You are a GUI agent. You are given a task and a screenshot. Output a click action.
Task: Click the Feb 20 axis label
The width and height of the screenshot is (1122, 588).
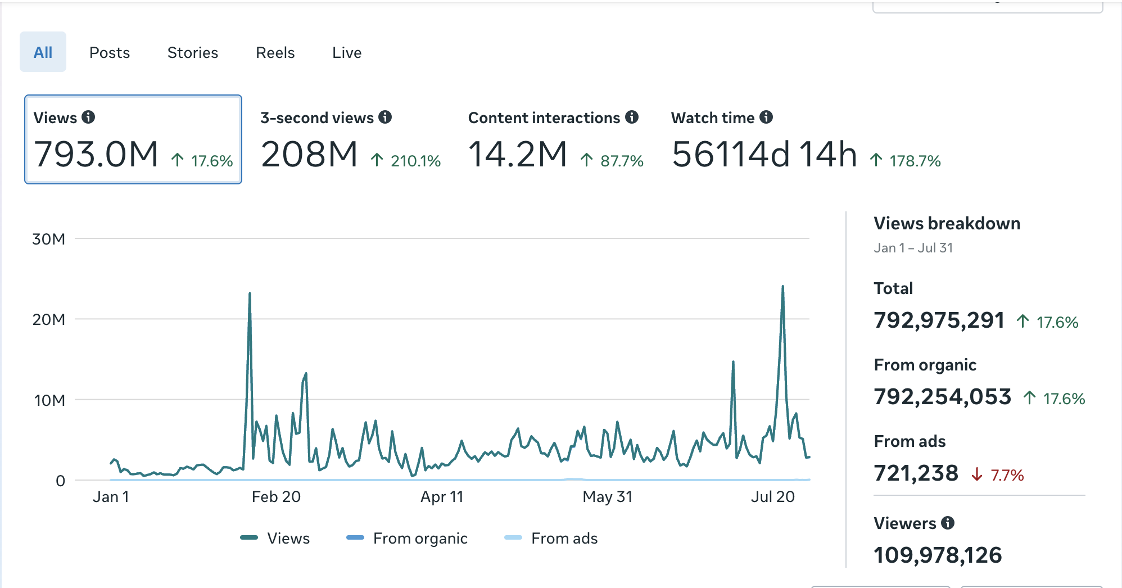point(276,497)
